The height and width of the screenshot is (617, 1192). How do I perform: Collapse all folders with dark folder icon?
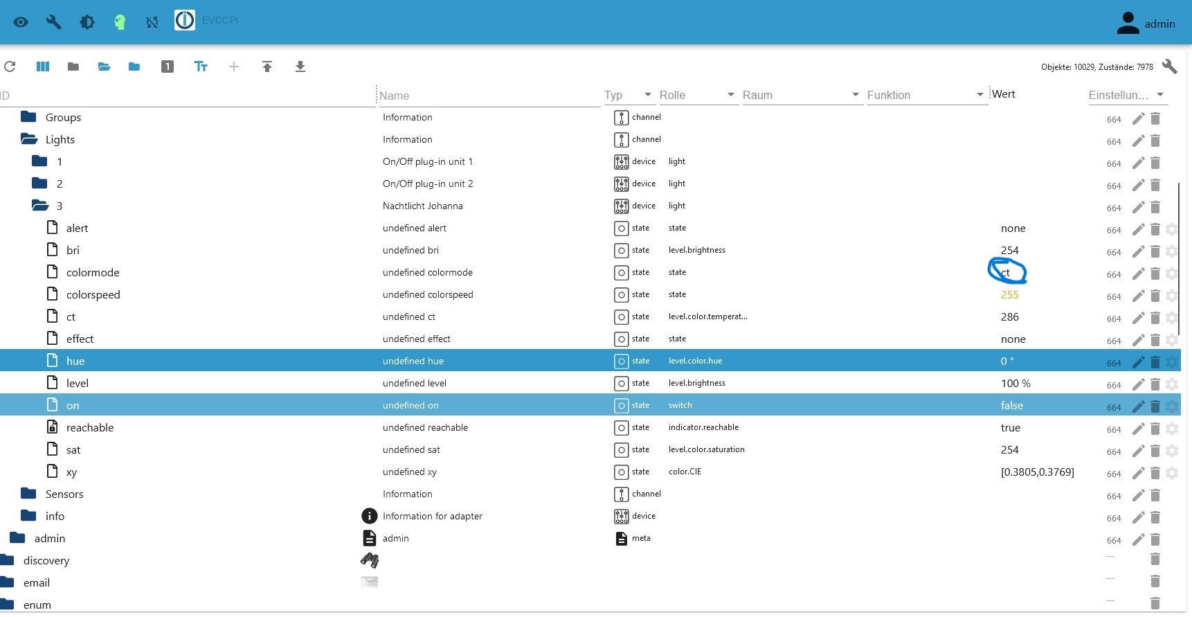73,66
